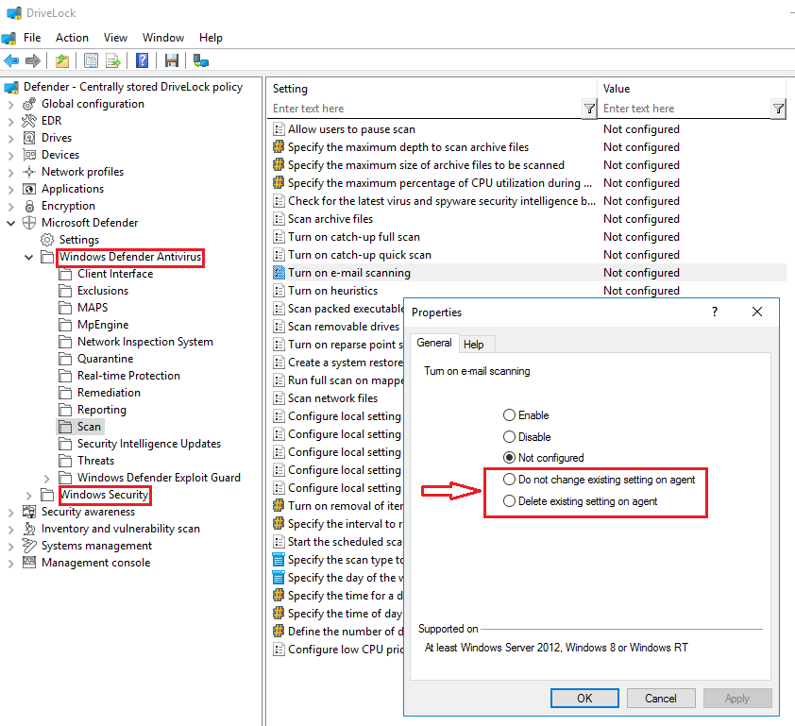Select the Not configured radio button
Viewport: 795px width, 726px height.
pyautogui.click(x=509, y=458)
